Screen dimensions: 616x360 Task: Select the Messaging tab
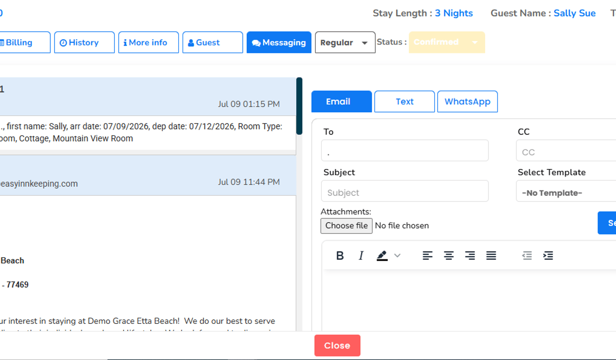coord(279,42)
